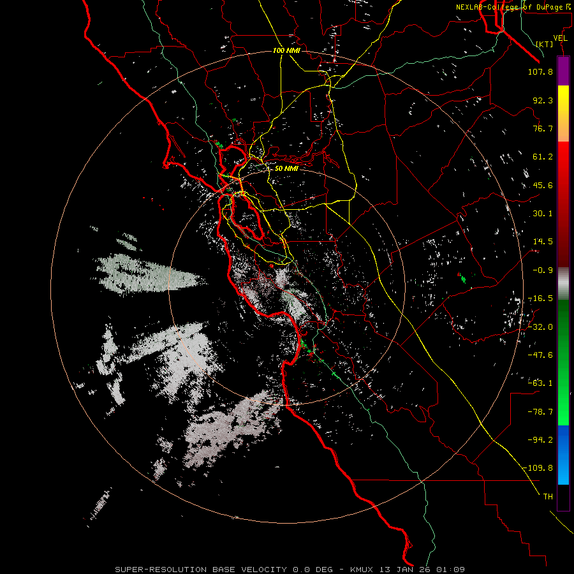The height and width of the screenshot is (574, 574).
Task: Click the 100 NMI range ring label
Action: click(x=286, y=50)
